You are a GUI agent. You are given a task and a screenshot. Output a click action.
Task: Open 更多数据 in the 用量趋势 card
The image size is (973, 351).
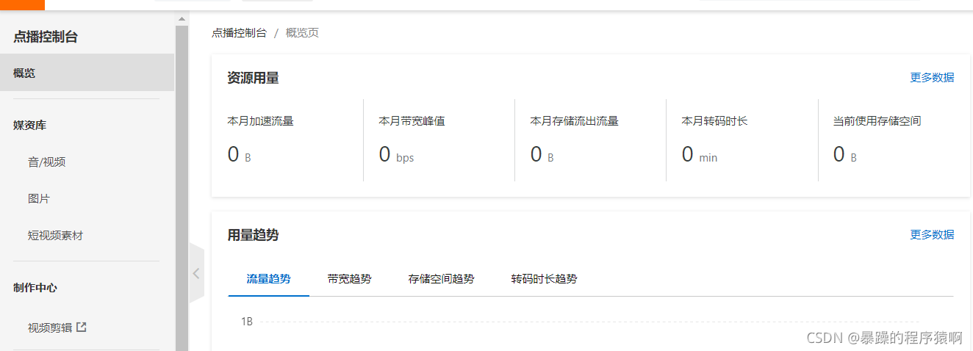point(932,234)
